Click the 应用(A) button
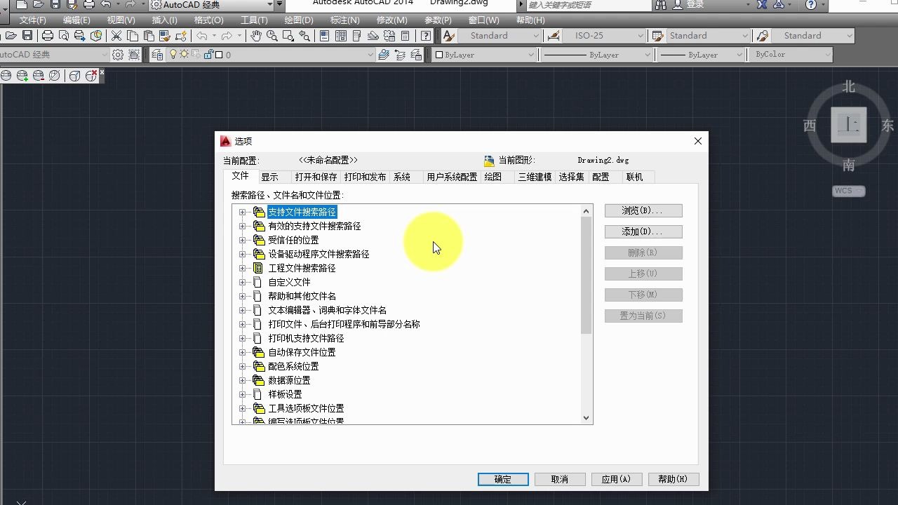Screen dimensions: 898x505 617,479
